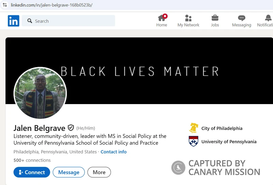Click the verification shield badge next to name

coord(71,128)
